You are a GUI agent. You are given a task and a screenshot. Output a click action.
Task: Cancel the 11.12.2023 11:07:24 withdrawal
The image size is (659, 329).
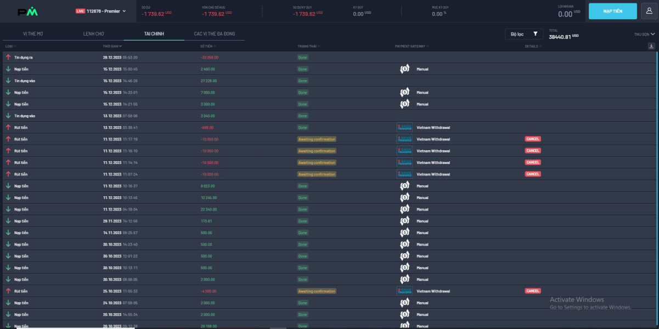[x=533, y=174]
